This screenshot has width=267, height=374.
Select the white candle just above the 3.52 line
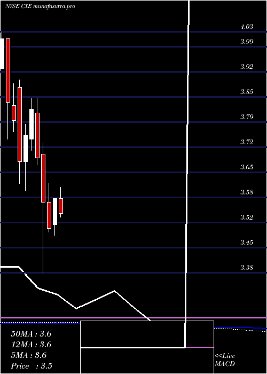[55, 212]
